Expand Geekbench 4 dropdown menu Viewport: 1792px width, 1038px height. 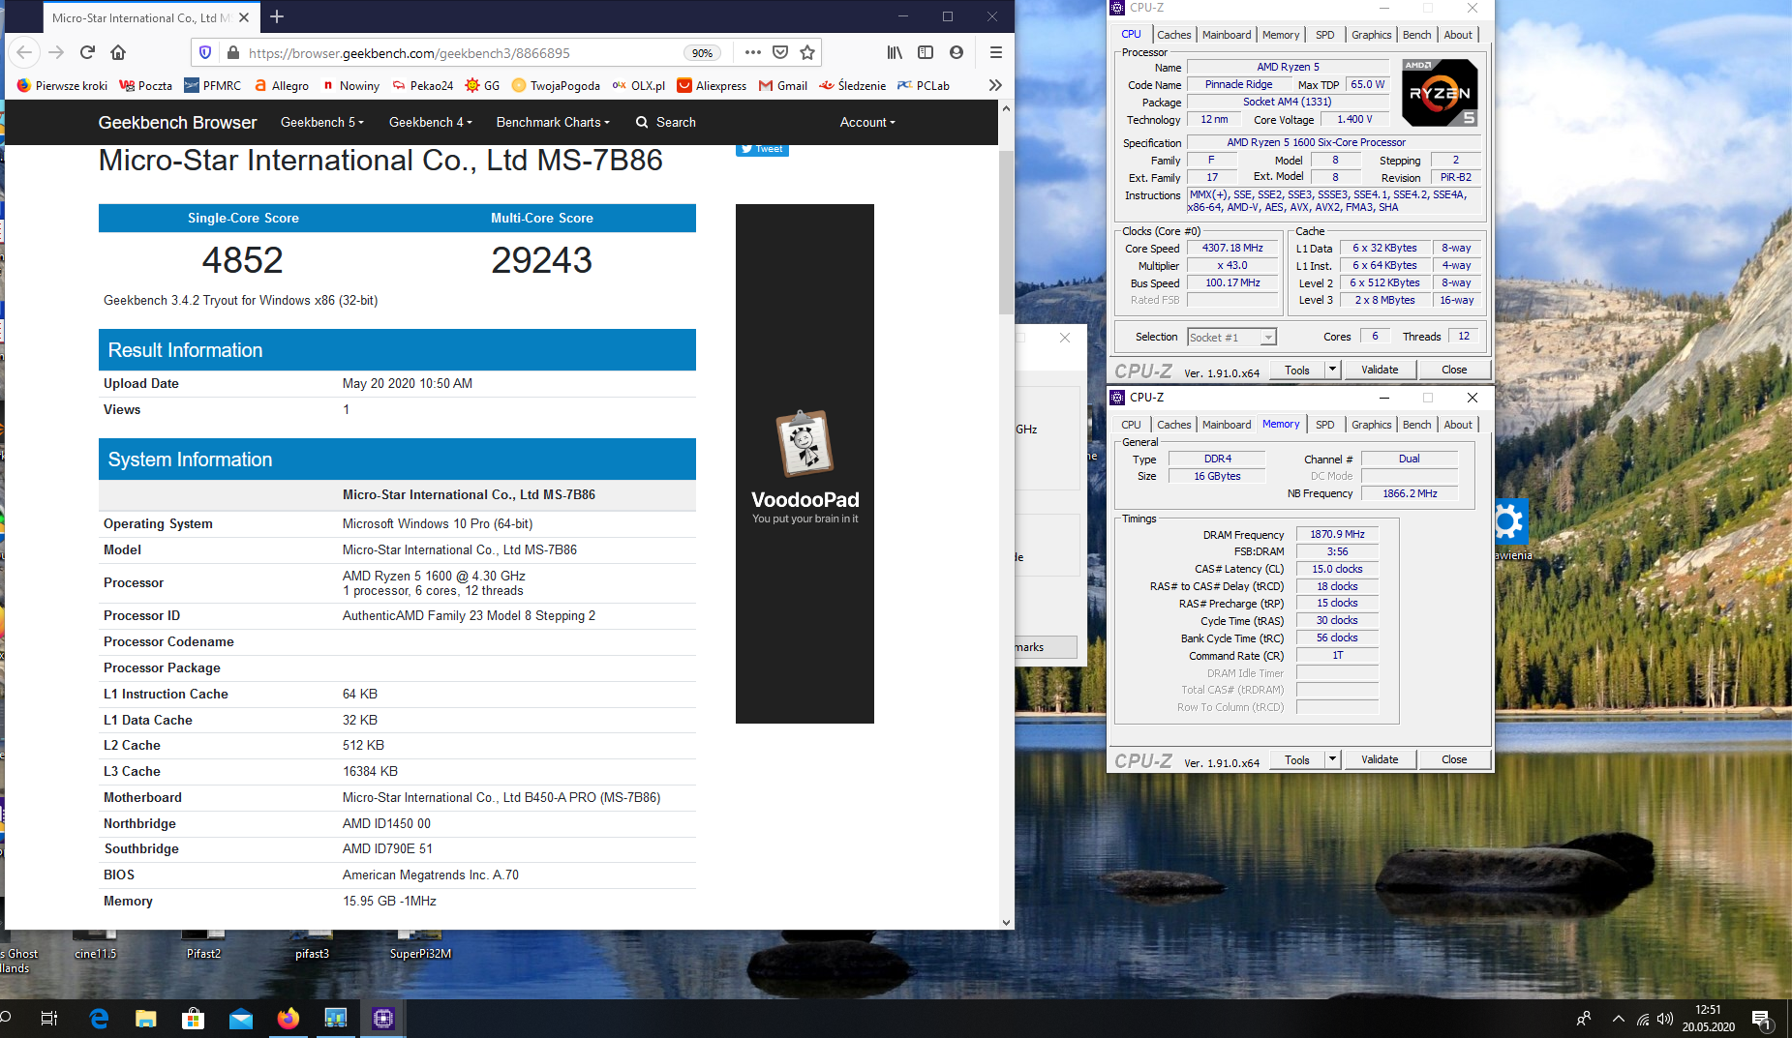[431, 123]
